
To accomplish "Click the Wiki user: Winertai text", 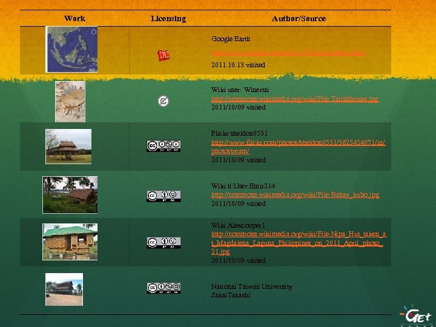I will [240, 90].
